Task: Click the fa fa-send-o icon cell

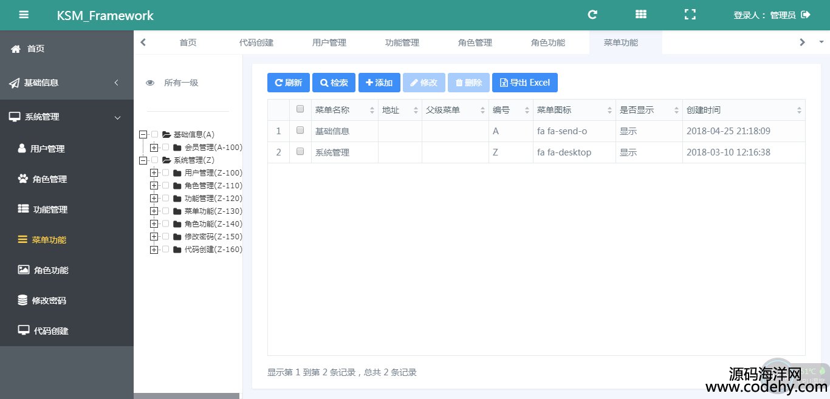Action: (574, 131)
